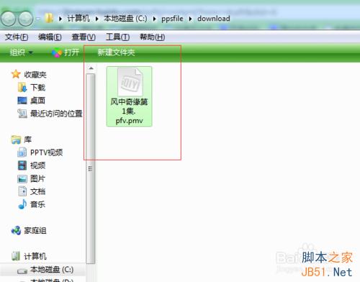Click the 音乐 music note icon
Image resolution: width=360 pixels, height=282 pixels.
tap(22, 204)
